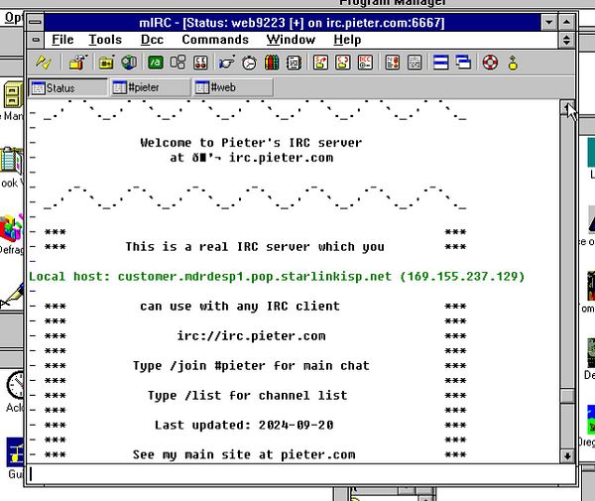The image size is (595, 501).
Task: Open the Channels folder icon
Action: tap(106, 63)
